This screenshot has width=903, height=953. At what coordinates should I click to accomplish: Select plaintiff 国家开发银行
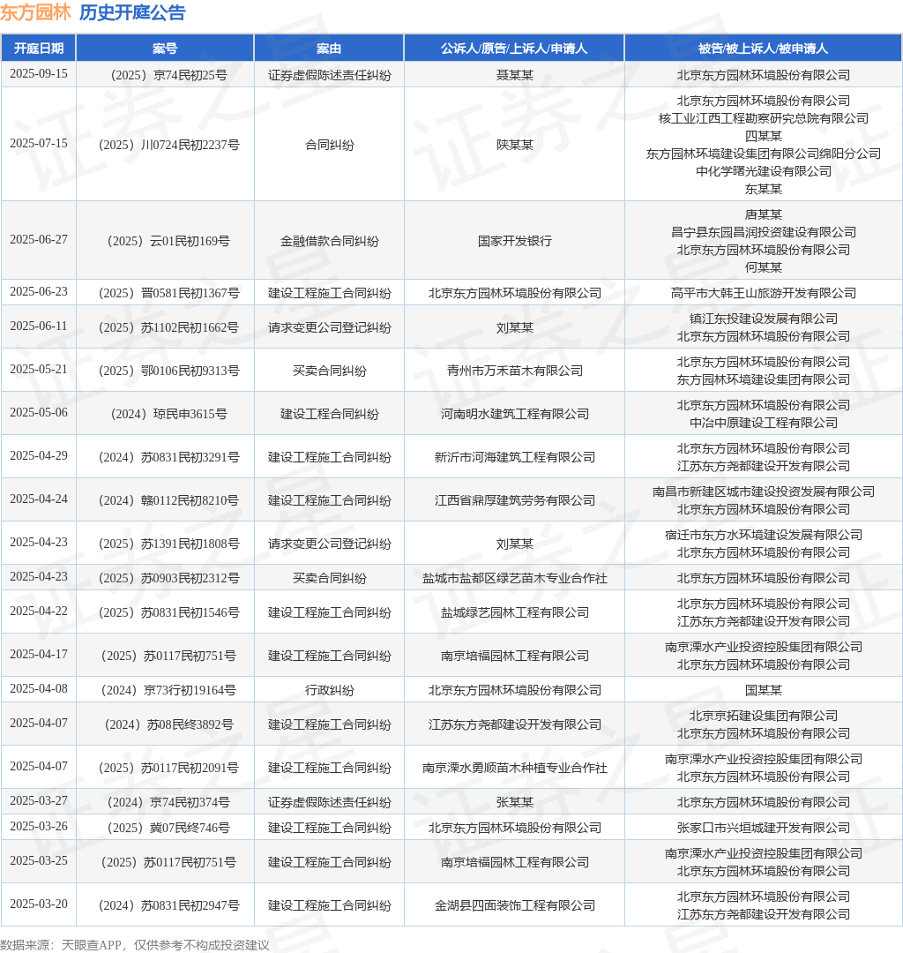[x=514, y=241]
